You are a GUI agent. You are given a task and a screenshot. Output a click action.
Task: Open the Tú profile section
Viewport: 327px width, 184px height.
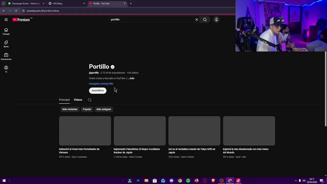[6, 69]
